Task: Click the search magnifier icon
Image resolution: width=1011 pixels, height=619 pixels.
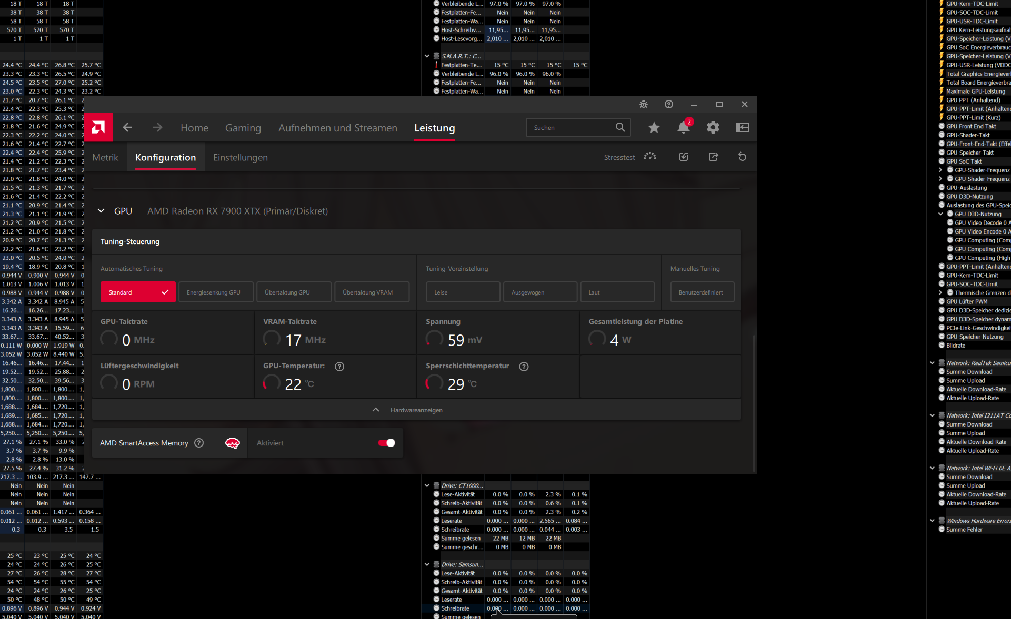Action: (620, 127)
